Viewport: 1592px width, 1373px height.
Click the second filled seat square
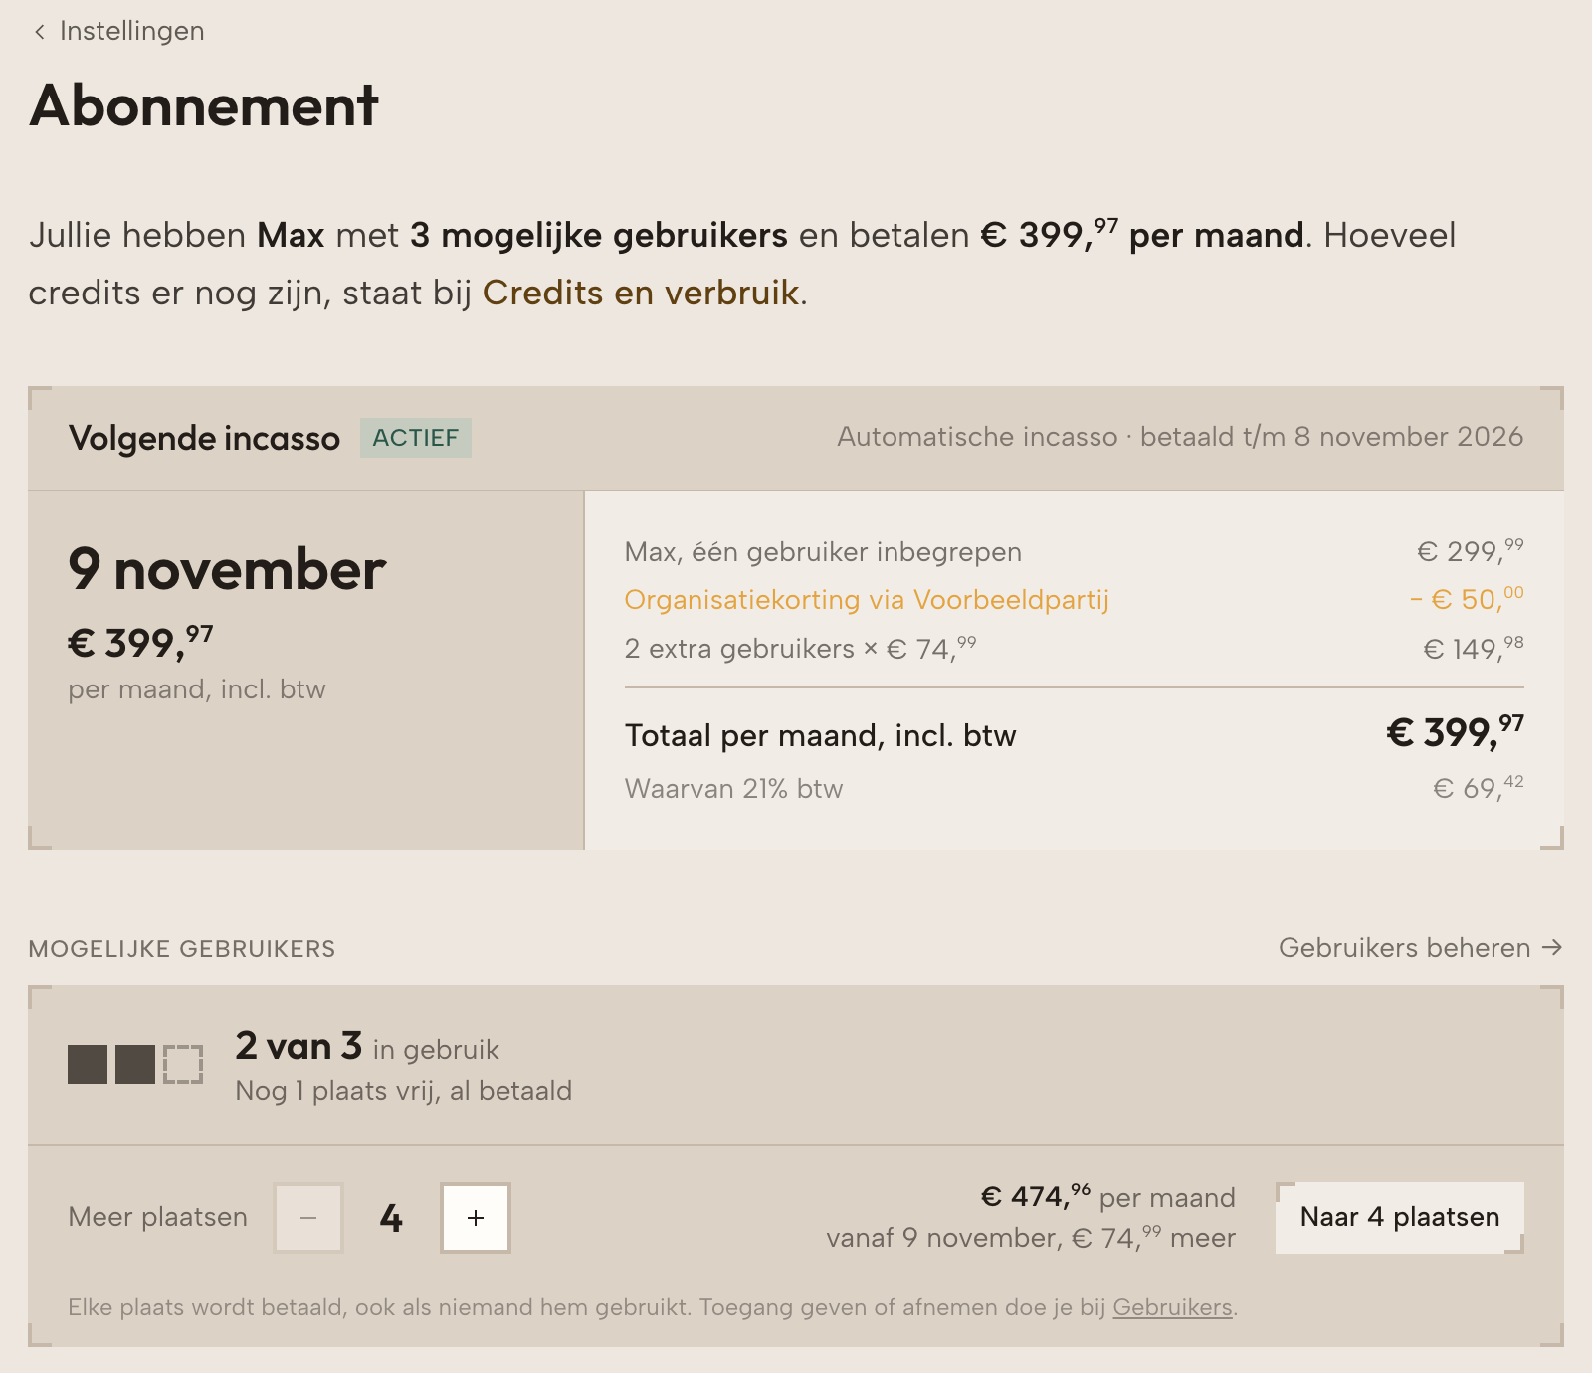coord(135,1065)
